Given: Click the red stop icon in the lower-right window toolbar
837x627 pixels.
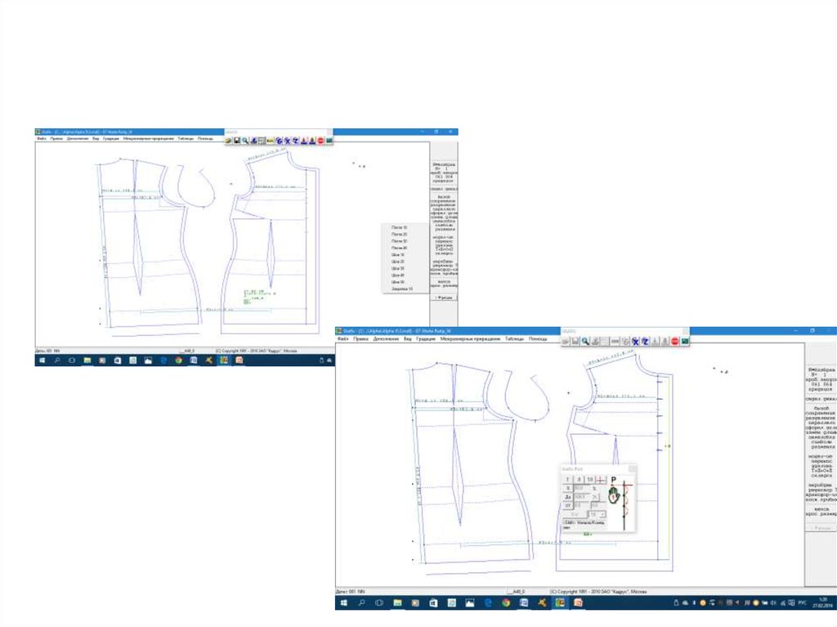Looking at the screenshot, I should [674, 341].
